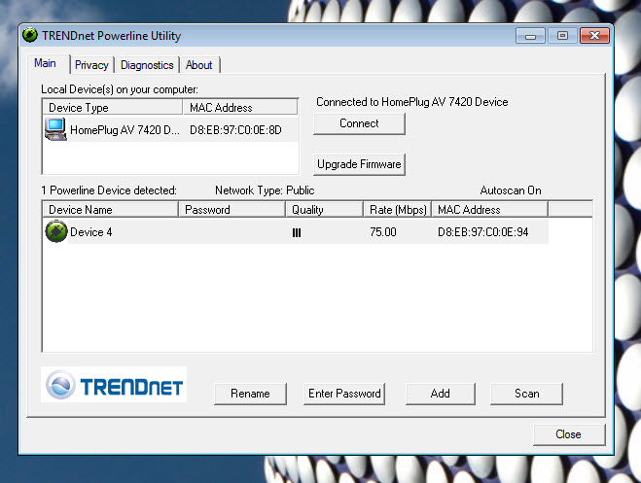Click the Connected to HomePlug AV 7420 Device text
Viewport: 641px width, 483px height.
(412, 102)
